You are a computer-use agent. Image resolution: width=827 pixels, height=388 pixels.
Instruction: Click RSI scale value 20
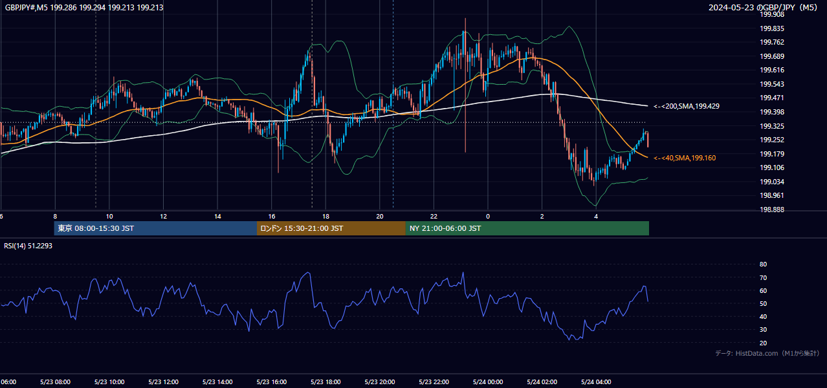[763, 343]
